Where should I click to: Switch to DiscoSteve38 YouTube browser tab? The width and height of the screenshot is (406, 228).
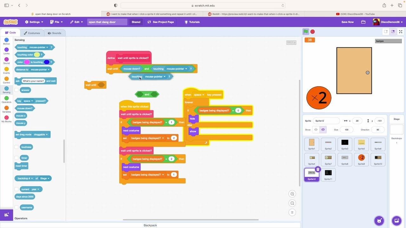coord(355,14)
